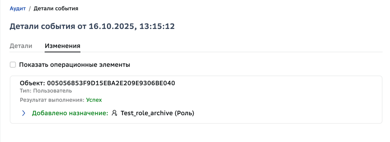The height and width of the screenshot is (142, 390).
Task: Click the green Успех result status
Action: click(94, 100)
